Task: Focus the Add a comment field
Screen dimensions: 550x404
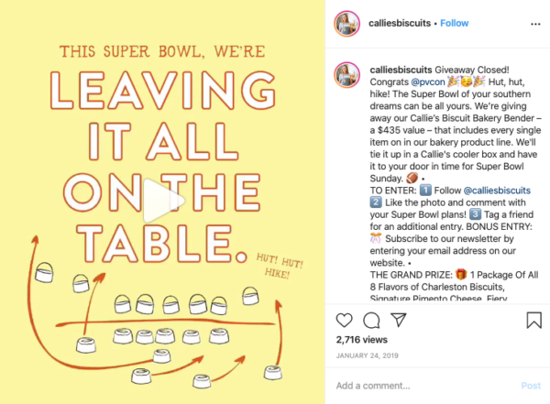Action: pos(412,386)
